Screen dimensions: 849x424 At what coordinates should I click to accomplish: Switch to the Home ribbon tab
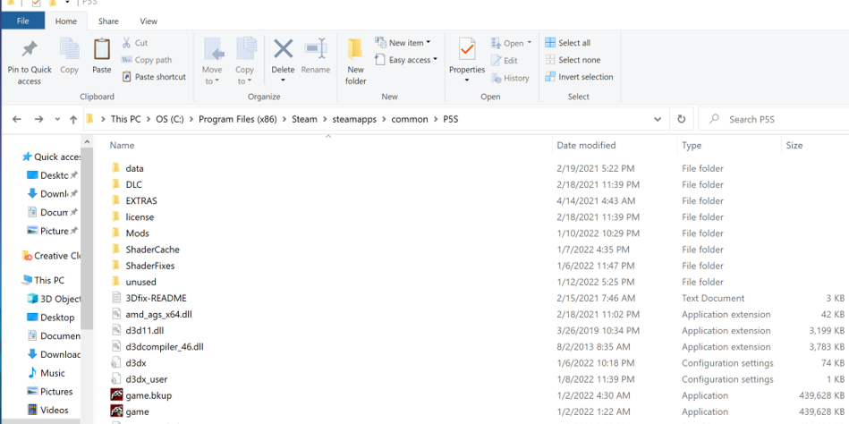point(66,21)
